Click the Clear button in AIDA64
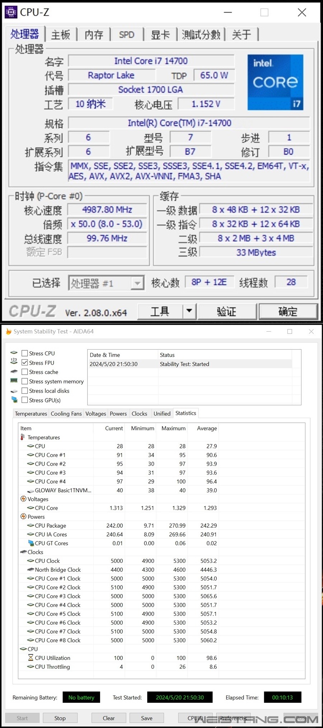323x728 pixels. pos(109,718)
